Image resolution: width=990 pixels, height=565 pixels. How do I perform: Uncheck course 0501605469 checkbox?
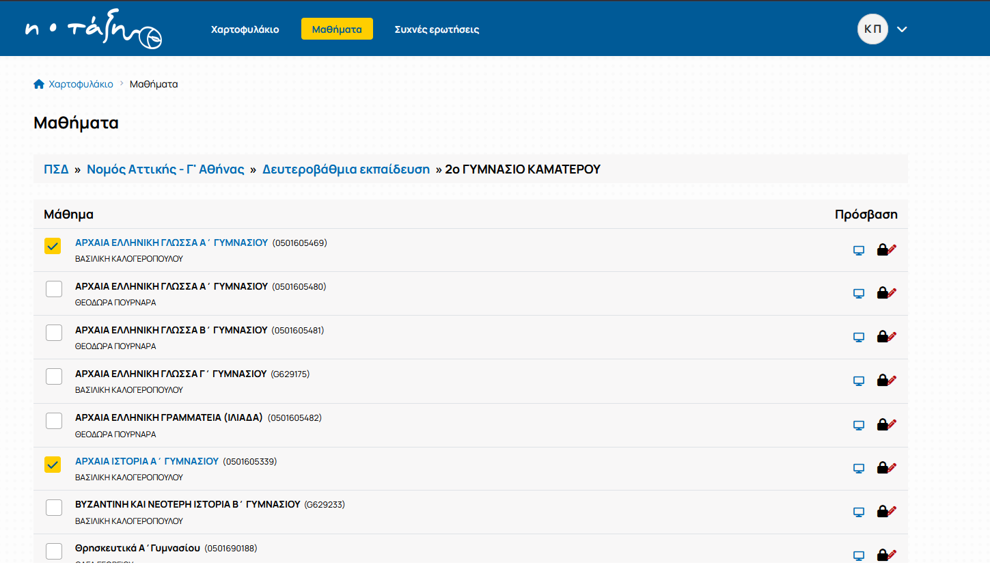[53, 246]
